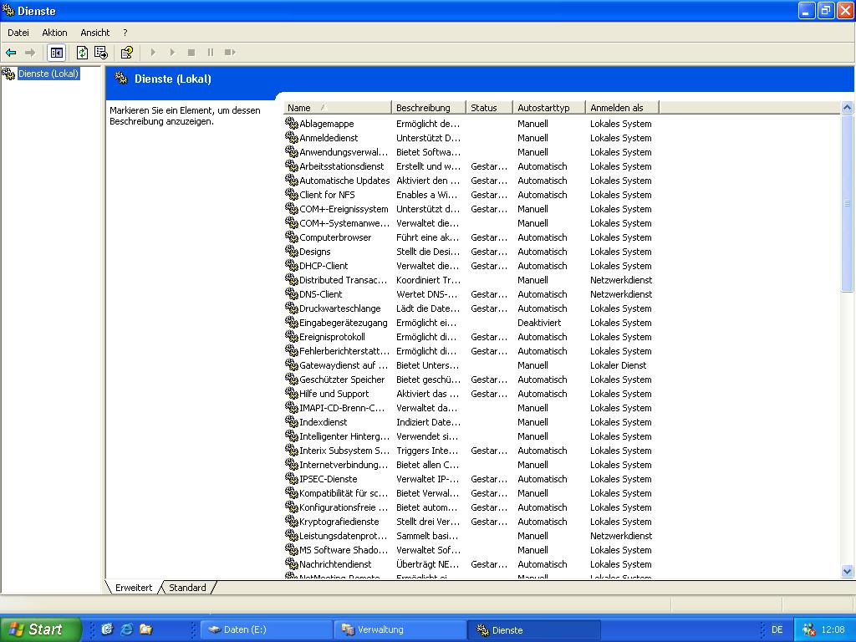The image size is (856, 642).
Task: Open the Help toolbar icon
Action: click(x=127, y=53)
